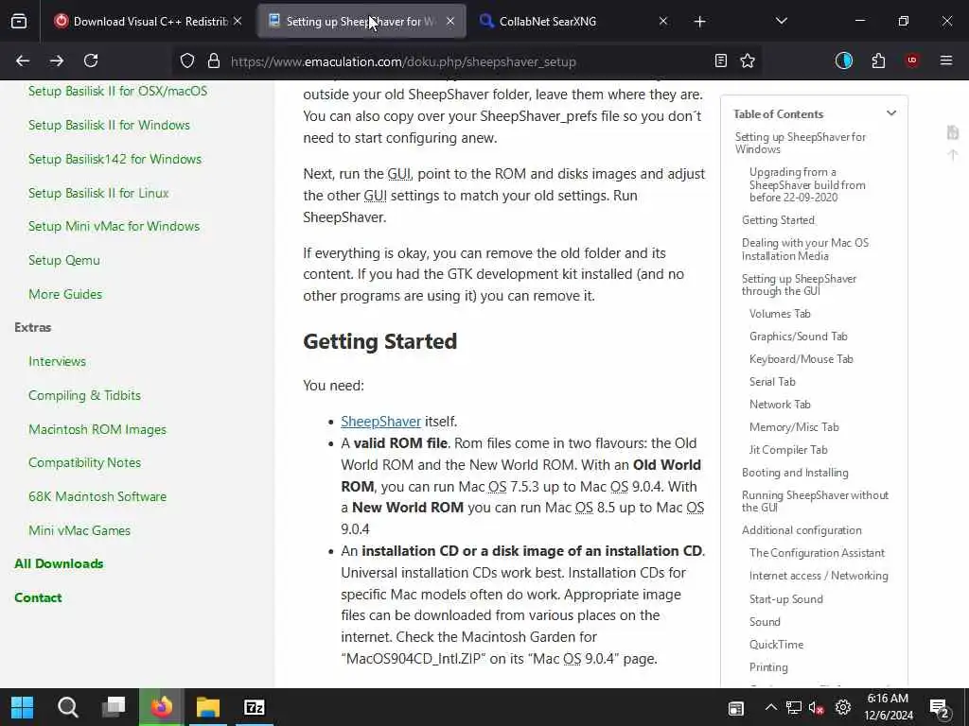This screenshot has height=726, width=969.
Task: Click the site security padlock icon
Action: click(214, 60)
